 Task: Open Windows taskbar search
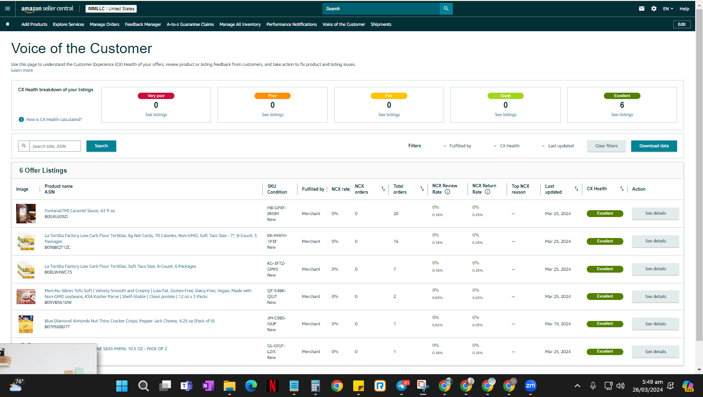[x=143, y=386]
